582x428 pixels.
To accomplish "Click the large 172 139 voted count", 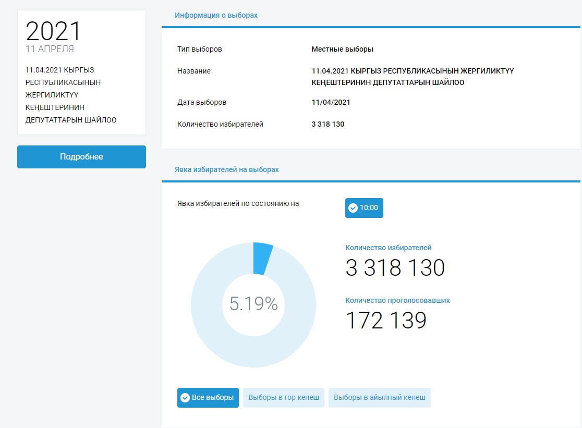I will (386, 321).
